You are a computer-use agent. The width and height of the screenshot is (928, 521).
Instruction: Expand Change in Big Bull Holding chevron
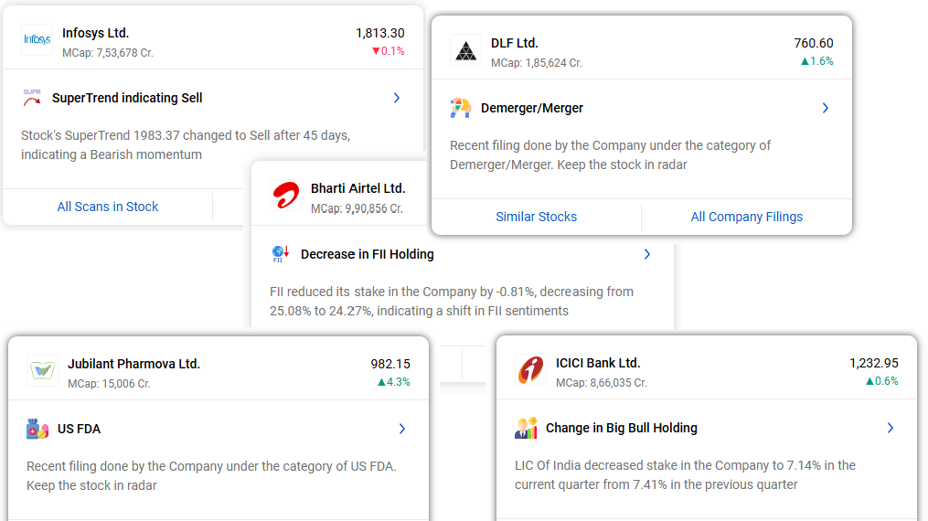891,428
